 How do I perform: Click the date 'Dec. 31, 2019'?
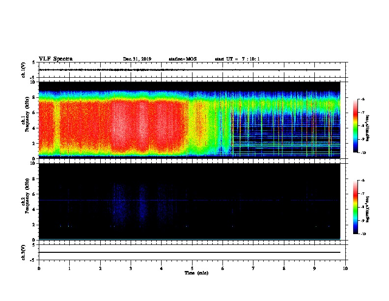(137, 59)
